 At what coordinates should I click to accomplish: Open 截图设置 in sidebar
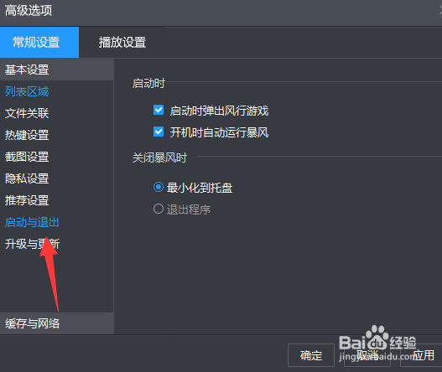point(27,157)
